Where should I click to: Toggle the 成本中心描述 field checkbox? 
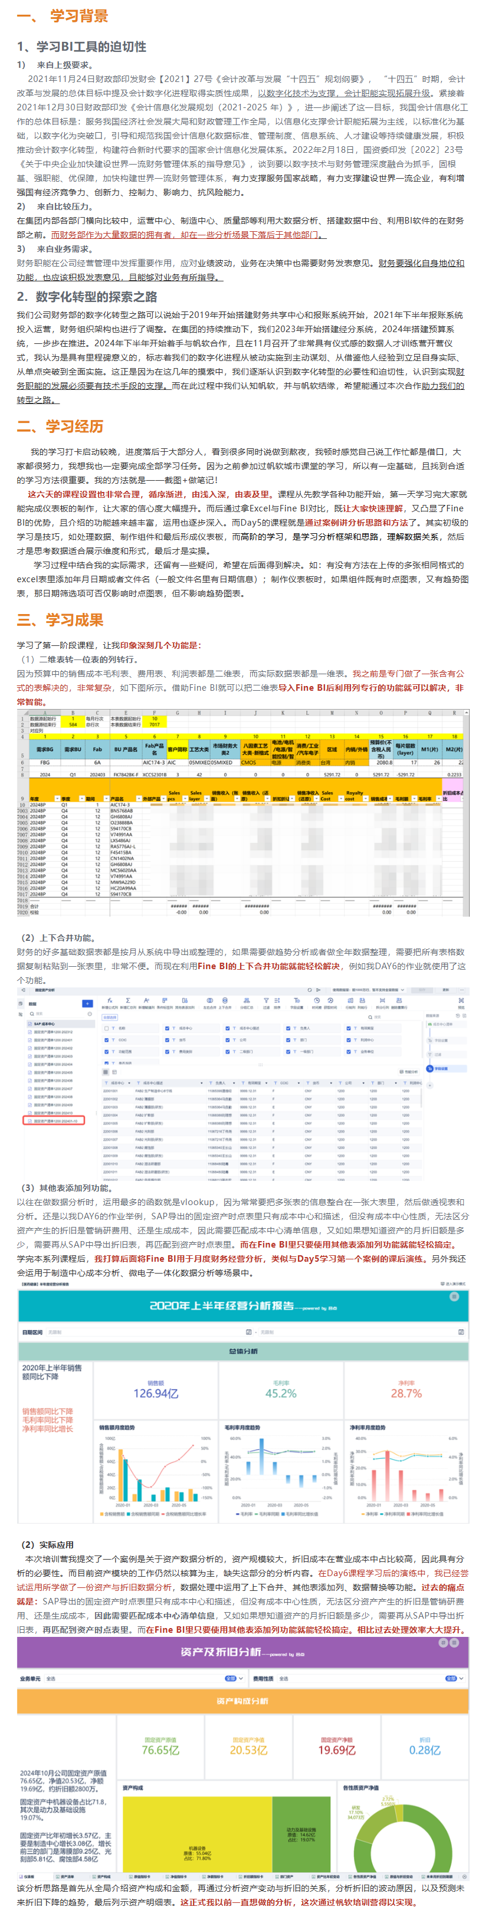click(227, 1028)
